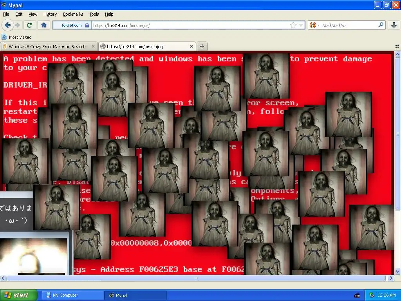Open the DuckDuckGo search engine selector
The image size is (401, 301).
[314, 25]
